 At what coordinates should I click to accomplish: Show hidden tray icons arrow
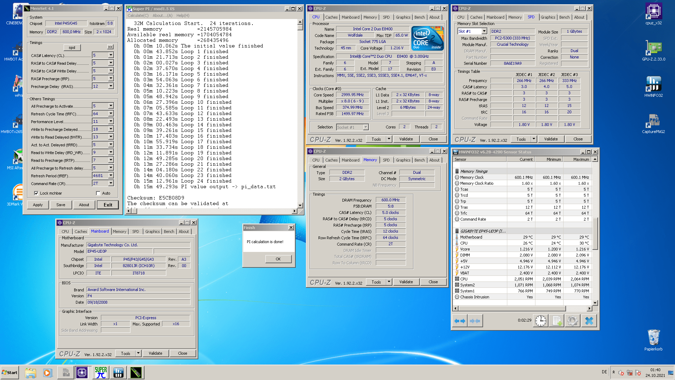pos(613,372)
